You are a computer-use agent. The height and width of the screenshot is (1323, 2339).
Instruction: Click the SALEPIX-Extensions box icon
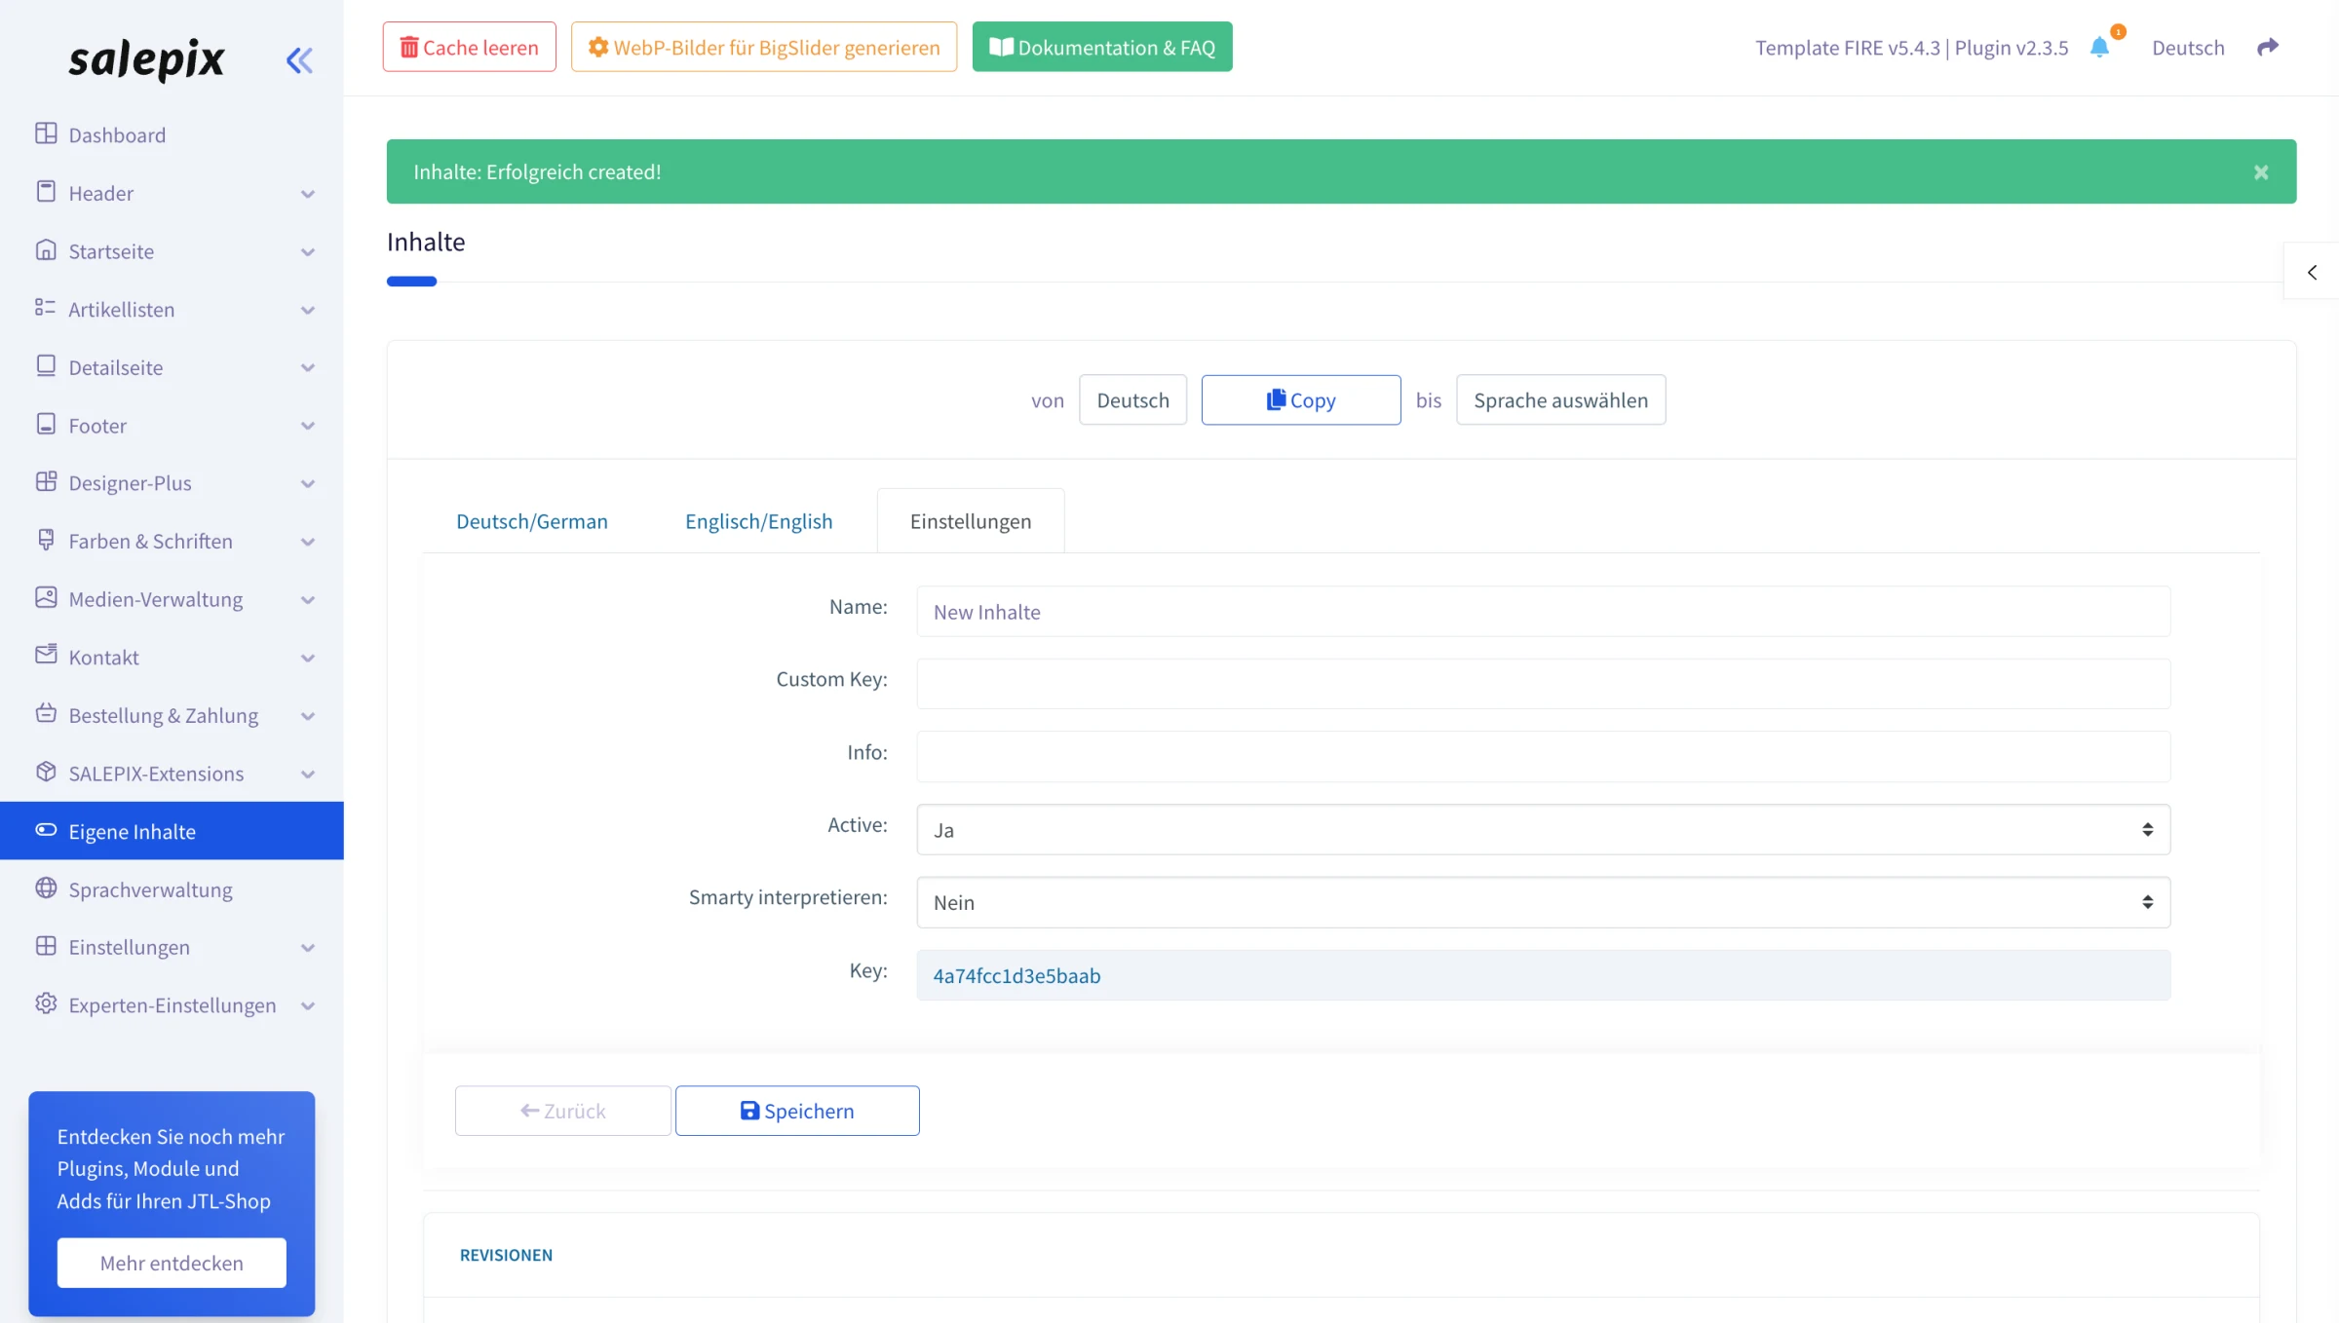(x=46, y=772)
